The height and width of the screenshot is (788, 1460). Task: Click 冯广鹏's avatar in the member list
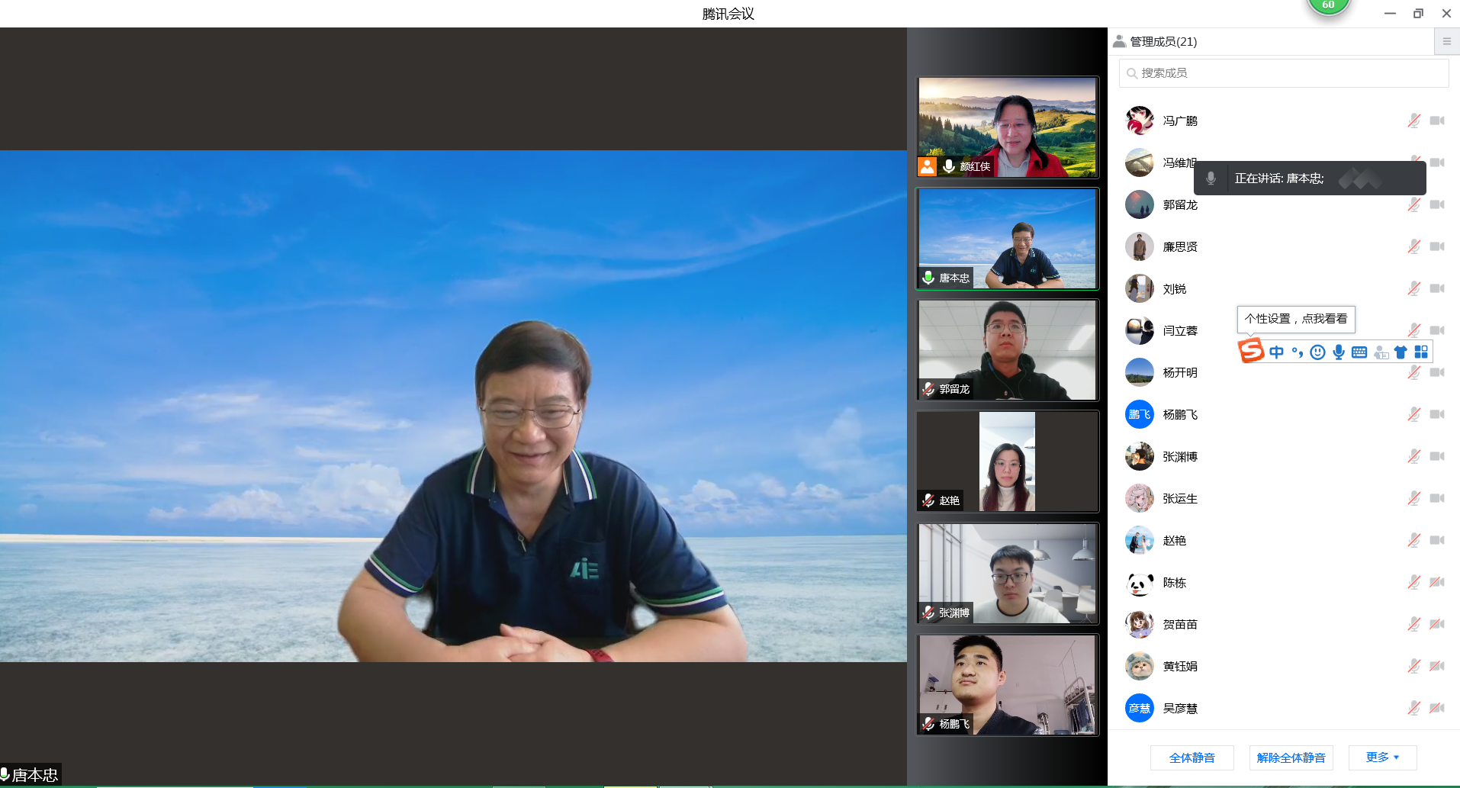click(1140, 121)
